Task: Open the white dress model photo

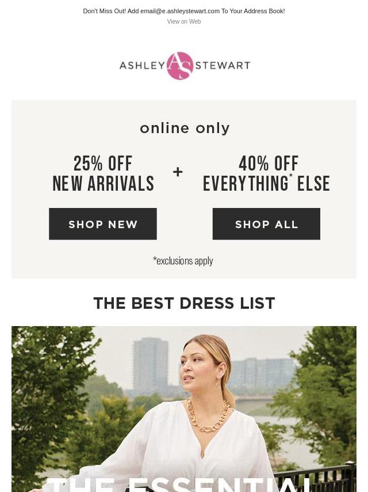Action: [184, 409]
